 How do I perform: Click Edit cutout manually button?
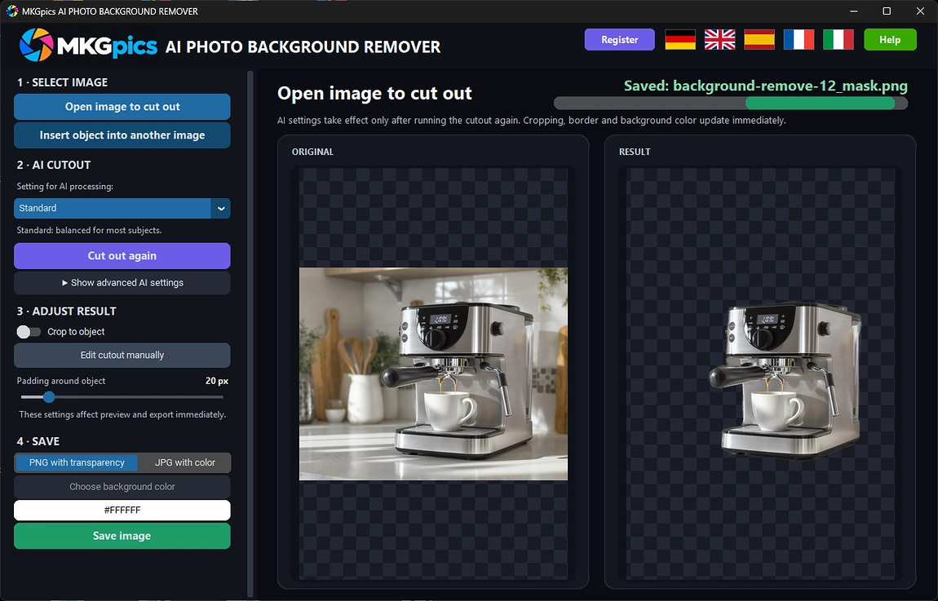(122, 356)
